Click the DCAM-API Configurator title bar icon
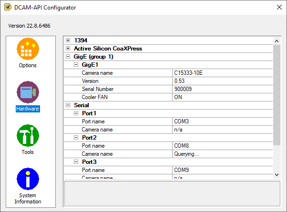This screenshot has height=212, width=287. pyautogui.click(x=8, y=8)
